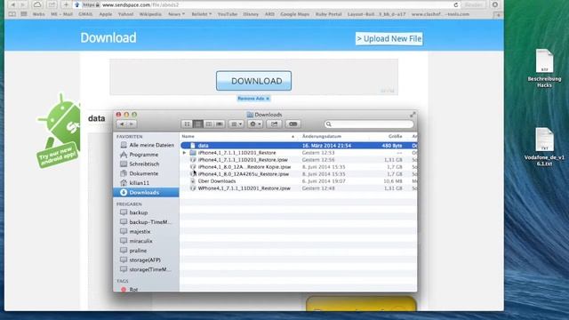Screen dimensions: 569x320
Task: Toggle Finder full screen arrow icon
Action: [413, 115]
